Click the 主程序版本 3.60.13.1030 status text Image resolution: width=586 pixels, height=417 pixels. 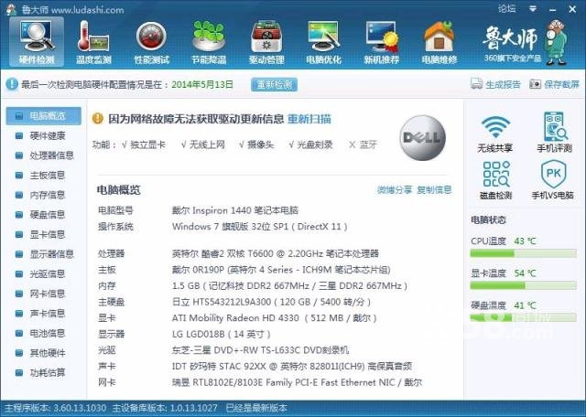[55, 408]
